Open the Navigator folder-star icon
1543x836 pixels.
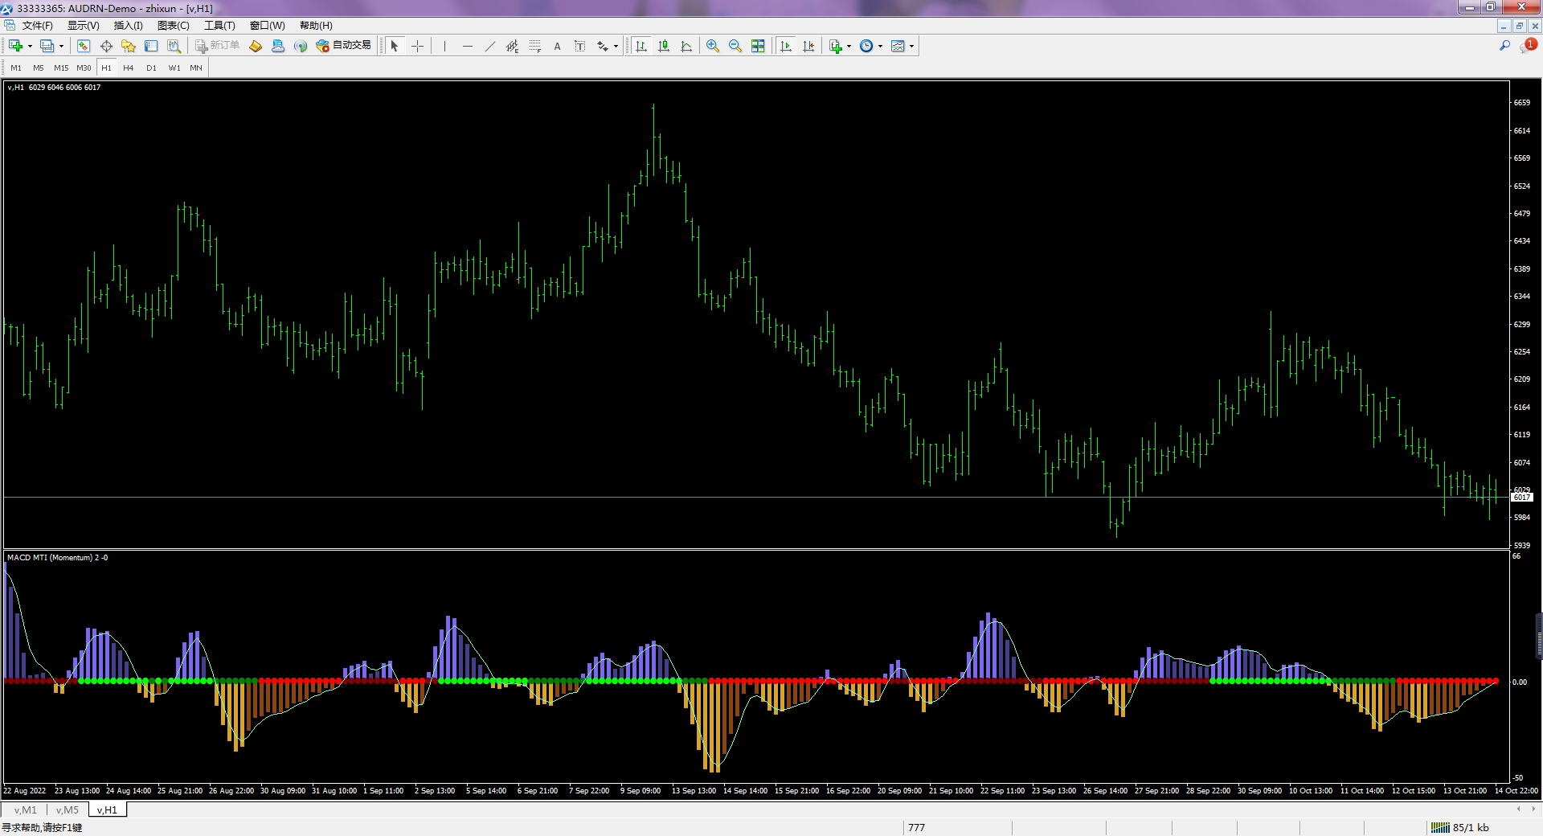[129, 46]
